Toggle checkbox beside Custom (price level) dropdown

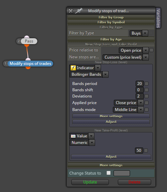(151, 57)
